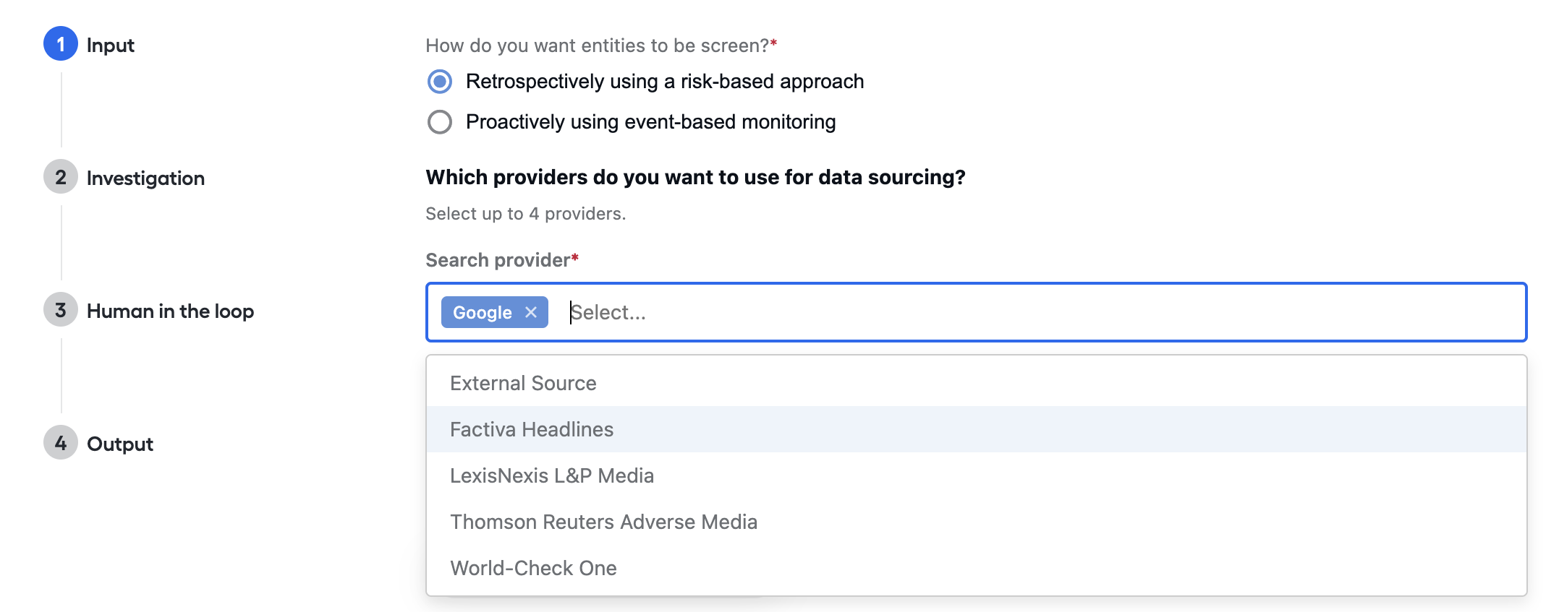Click the step 3 circle icon
1559x612 pixels.
coord(61,310)
